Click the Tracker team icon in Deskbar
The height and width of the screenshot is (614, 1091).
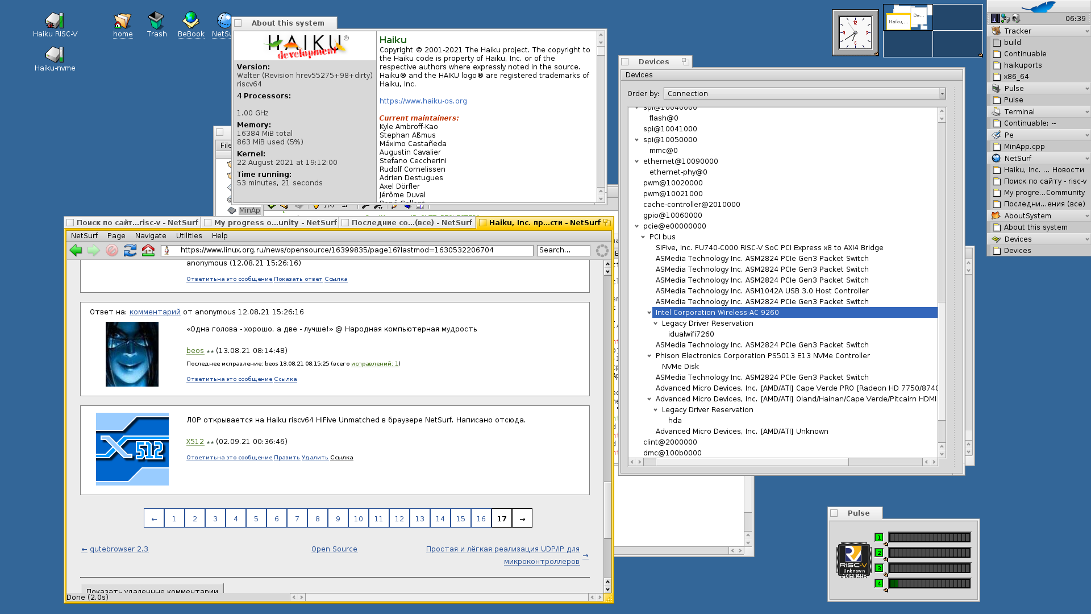996,31
